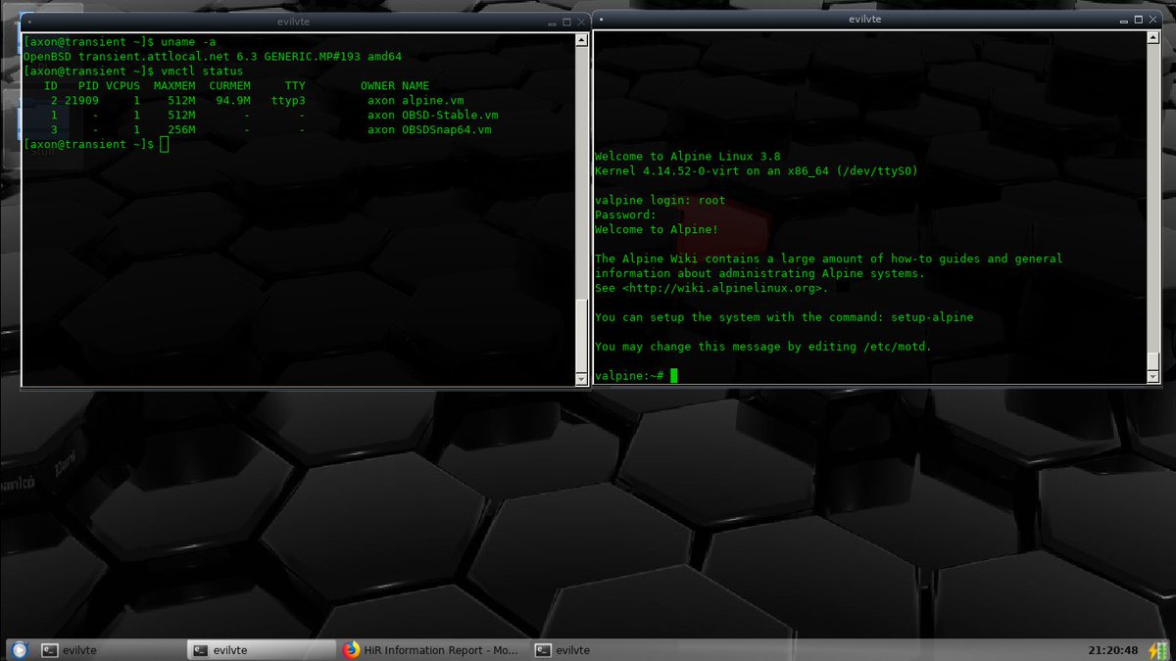Click the Alpine terminal's scrollbar up arrow

1152,39
